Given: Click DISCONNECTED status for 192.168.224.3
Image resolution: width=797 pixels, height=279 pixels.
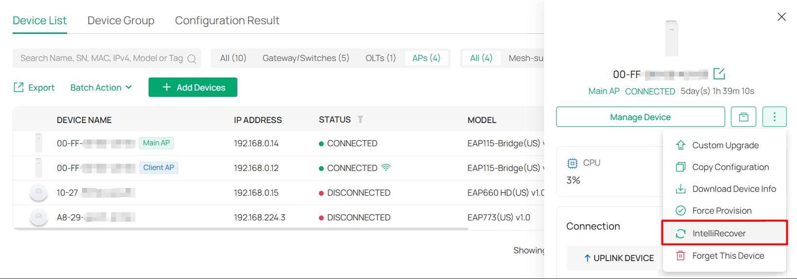Looking at the screenshot, I should [x=355, y=217].
